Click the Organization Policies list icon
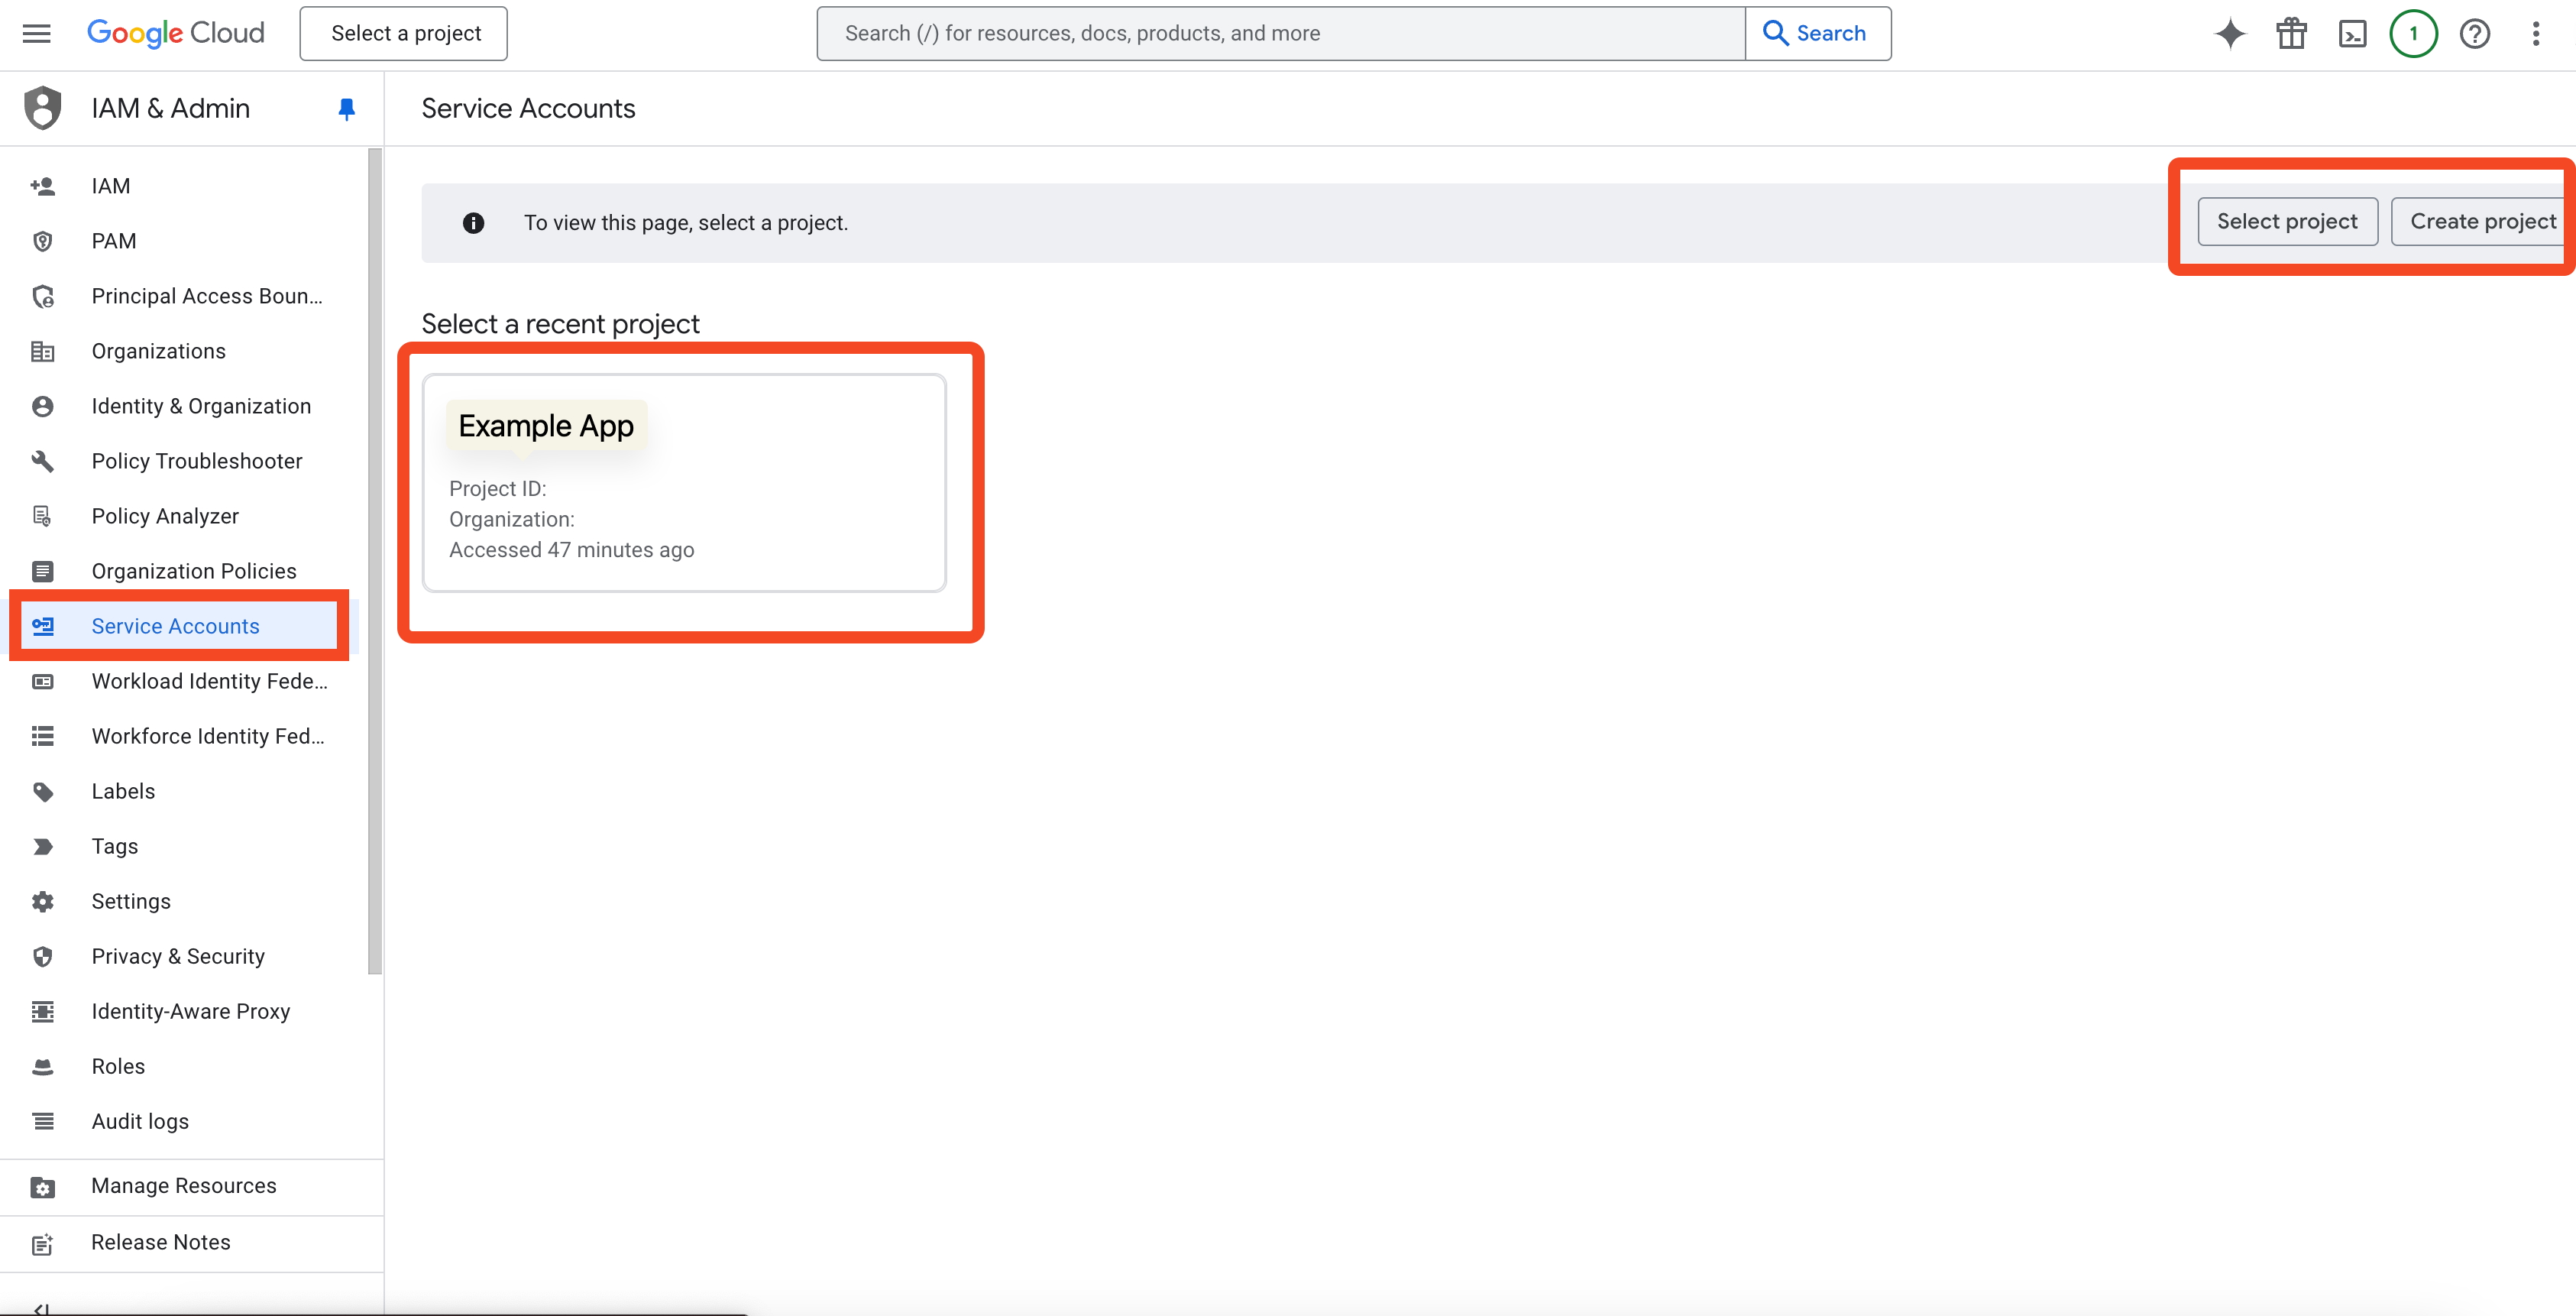Screen dimensions: 2576x1316 (x=42, y=571)
